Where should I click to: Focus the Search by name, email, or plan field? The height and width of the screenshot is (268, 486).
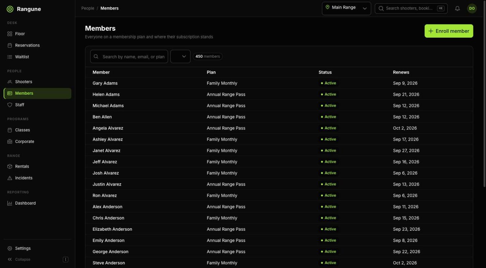(x=129, y=56)
